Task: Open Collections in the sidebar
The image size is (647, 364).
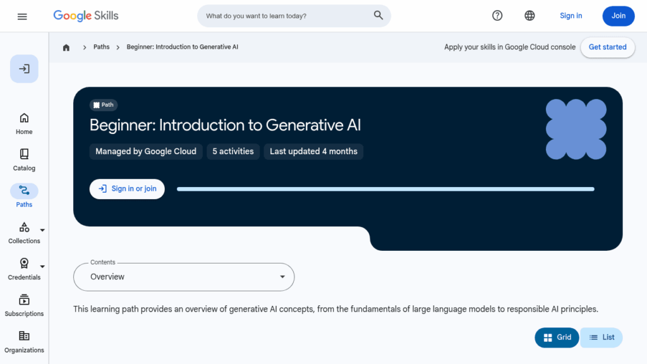Action: 25,233
